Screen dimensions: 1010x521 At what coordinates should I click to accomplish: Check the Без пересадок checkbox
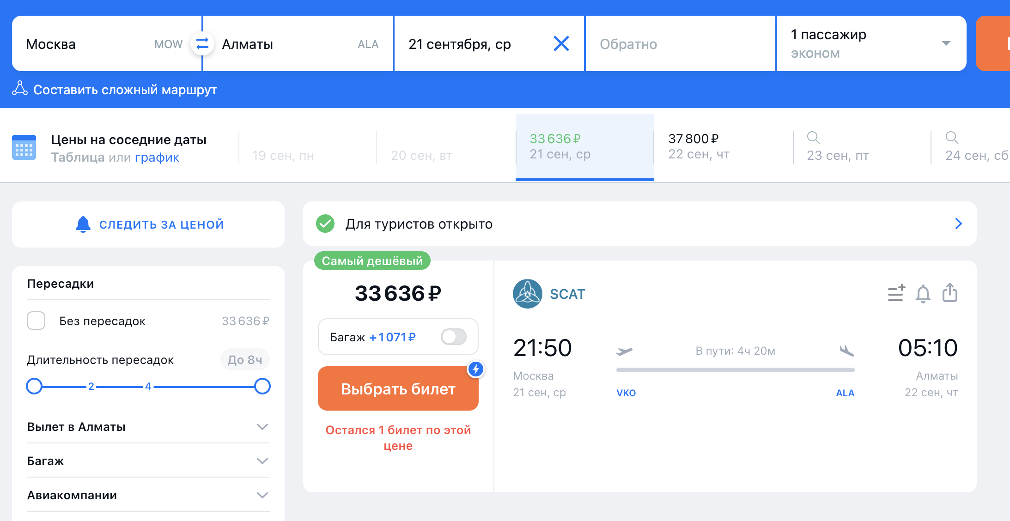point(36,321)
